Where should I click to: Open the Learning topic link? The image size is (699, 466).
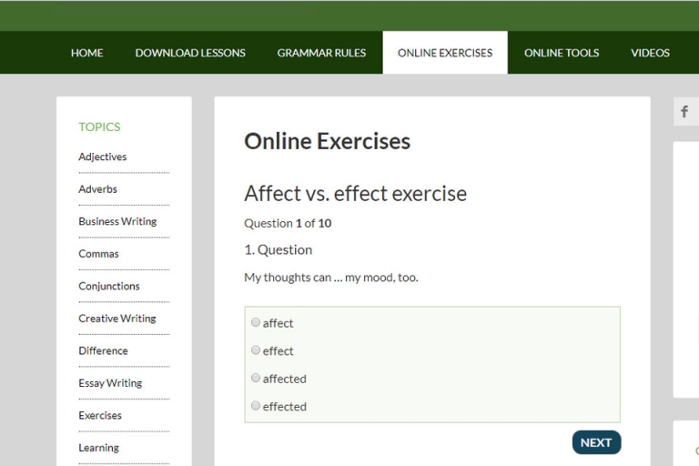pos(98,448)
